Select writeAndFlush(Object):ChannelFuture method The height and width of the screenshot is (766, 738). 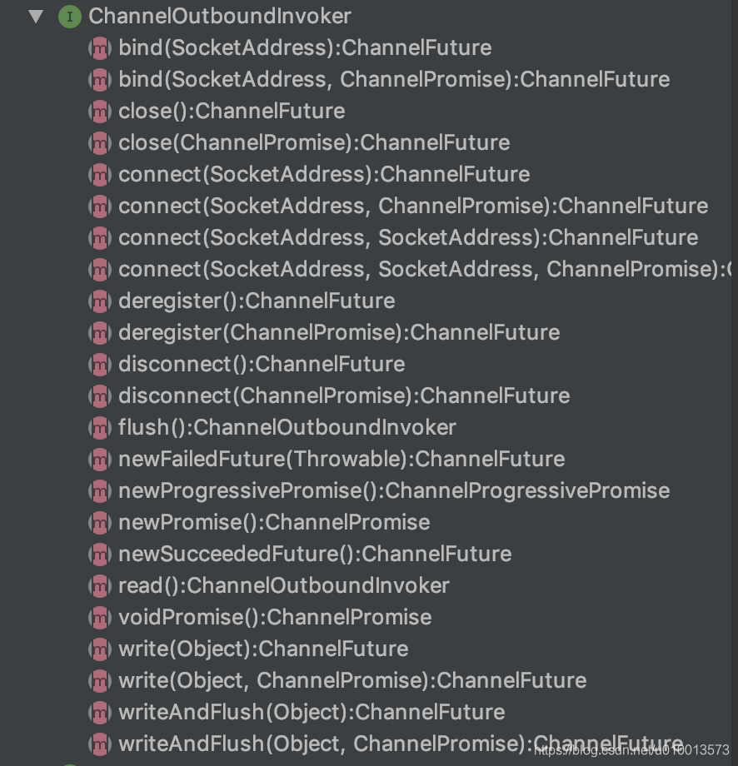(x=312, y=712)
